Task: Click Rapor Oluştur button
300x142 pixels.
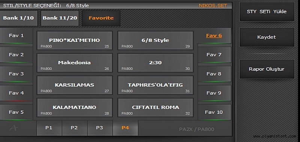Action: [267, 69]
